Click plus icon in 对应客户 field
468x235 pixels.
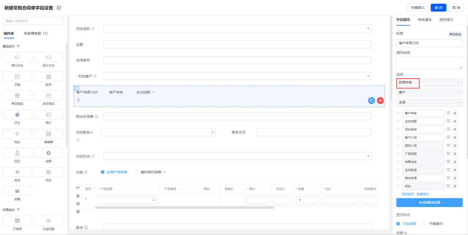(368, 76)
